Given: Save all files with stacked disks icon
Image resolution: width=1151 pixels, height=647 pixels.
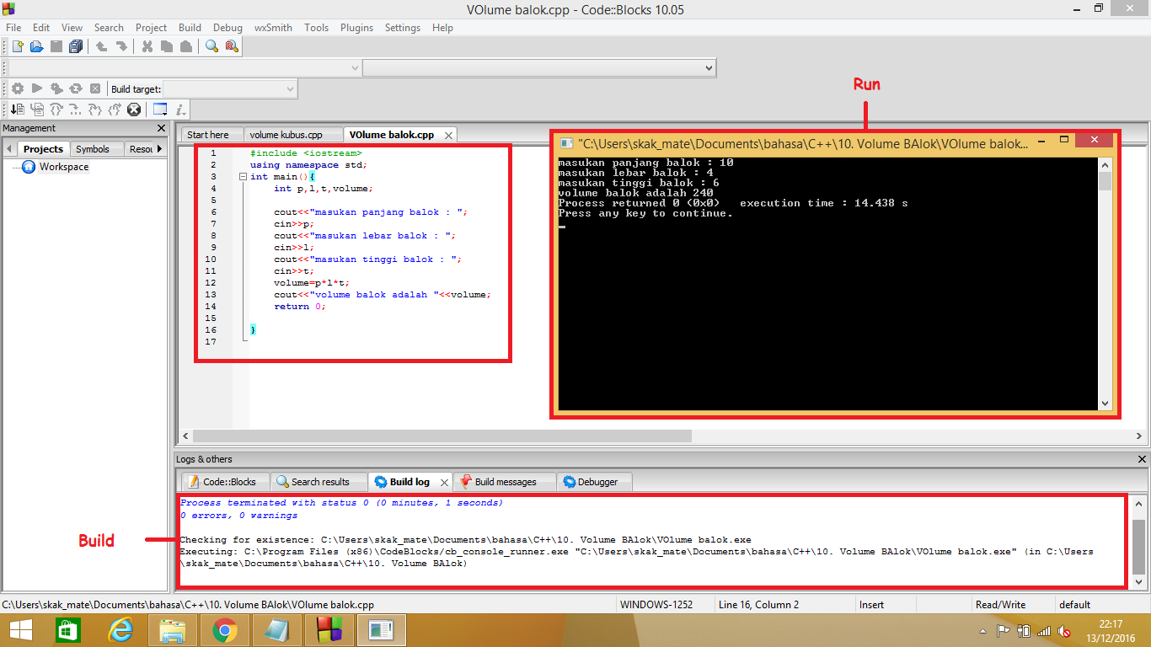Looking at the screenshot, I should [76, 46].
